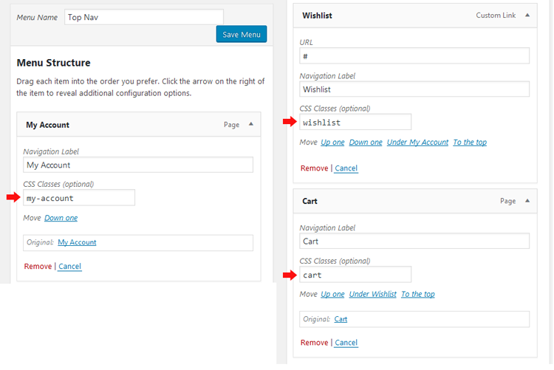Viewport: 554px width, 370px height.
Task: Move My Account down one
Action: tap(61, 218)
